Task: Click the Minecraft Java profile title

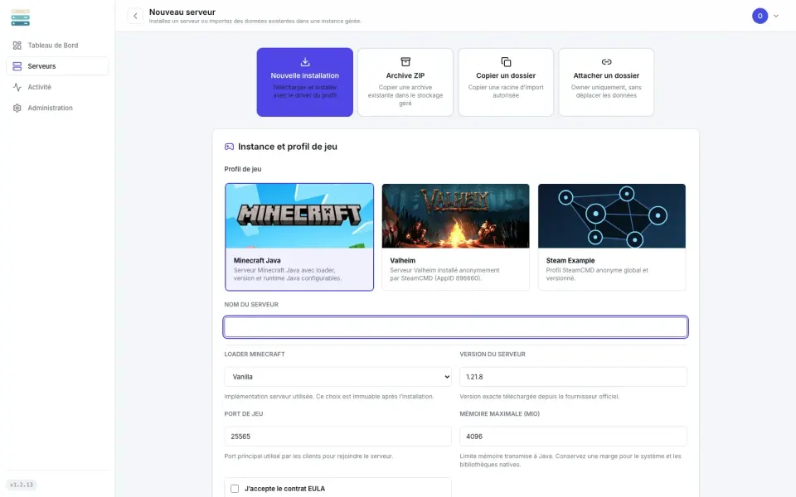Action: [257, 261]
